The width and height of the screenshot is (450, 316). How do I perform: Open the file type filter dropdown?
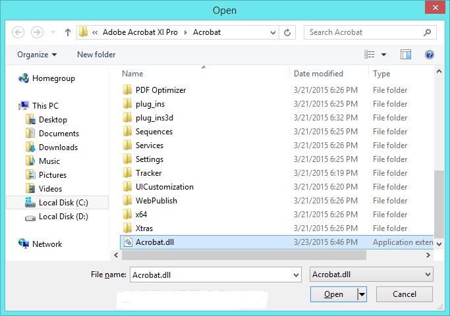coord(372,275)
